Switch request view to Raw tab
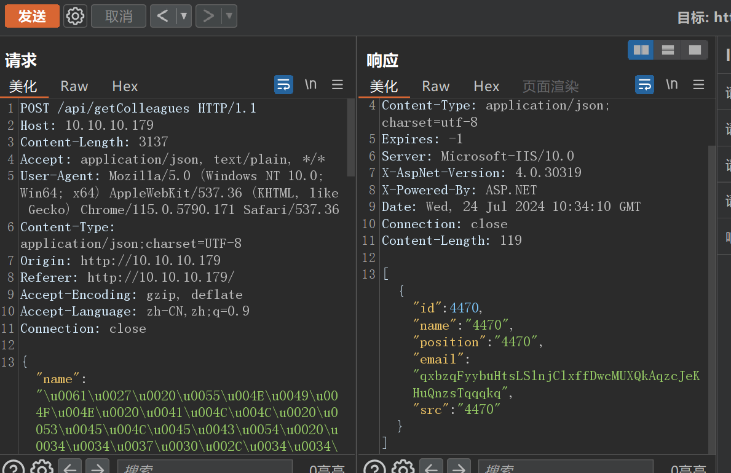731x473 pixels. (74, 86)
